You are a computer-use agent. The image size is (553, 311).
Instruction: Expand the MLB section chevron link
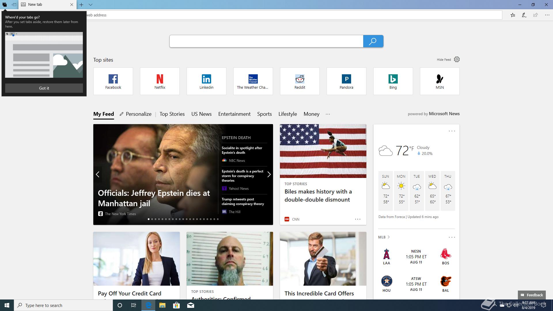pos(384,237)
